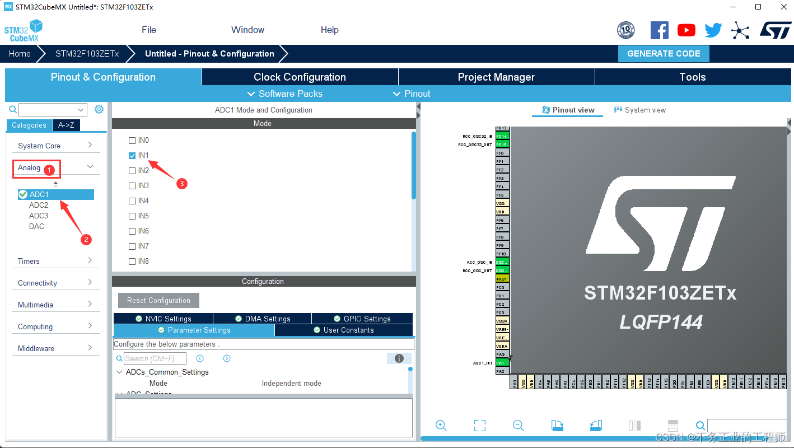Click Reset Configuration button
The height and width of the screenshot is (448, 794).
(158, 300)
